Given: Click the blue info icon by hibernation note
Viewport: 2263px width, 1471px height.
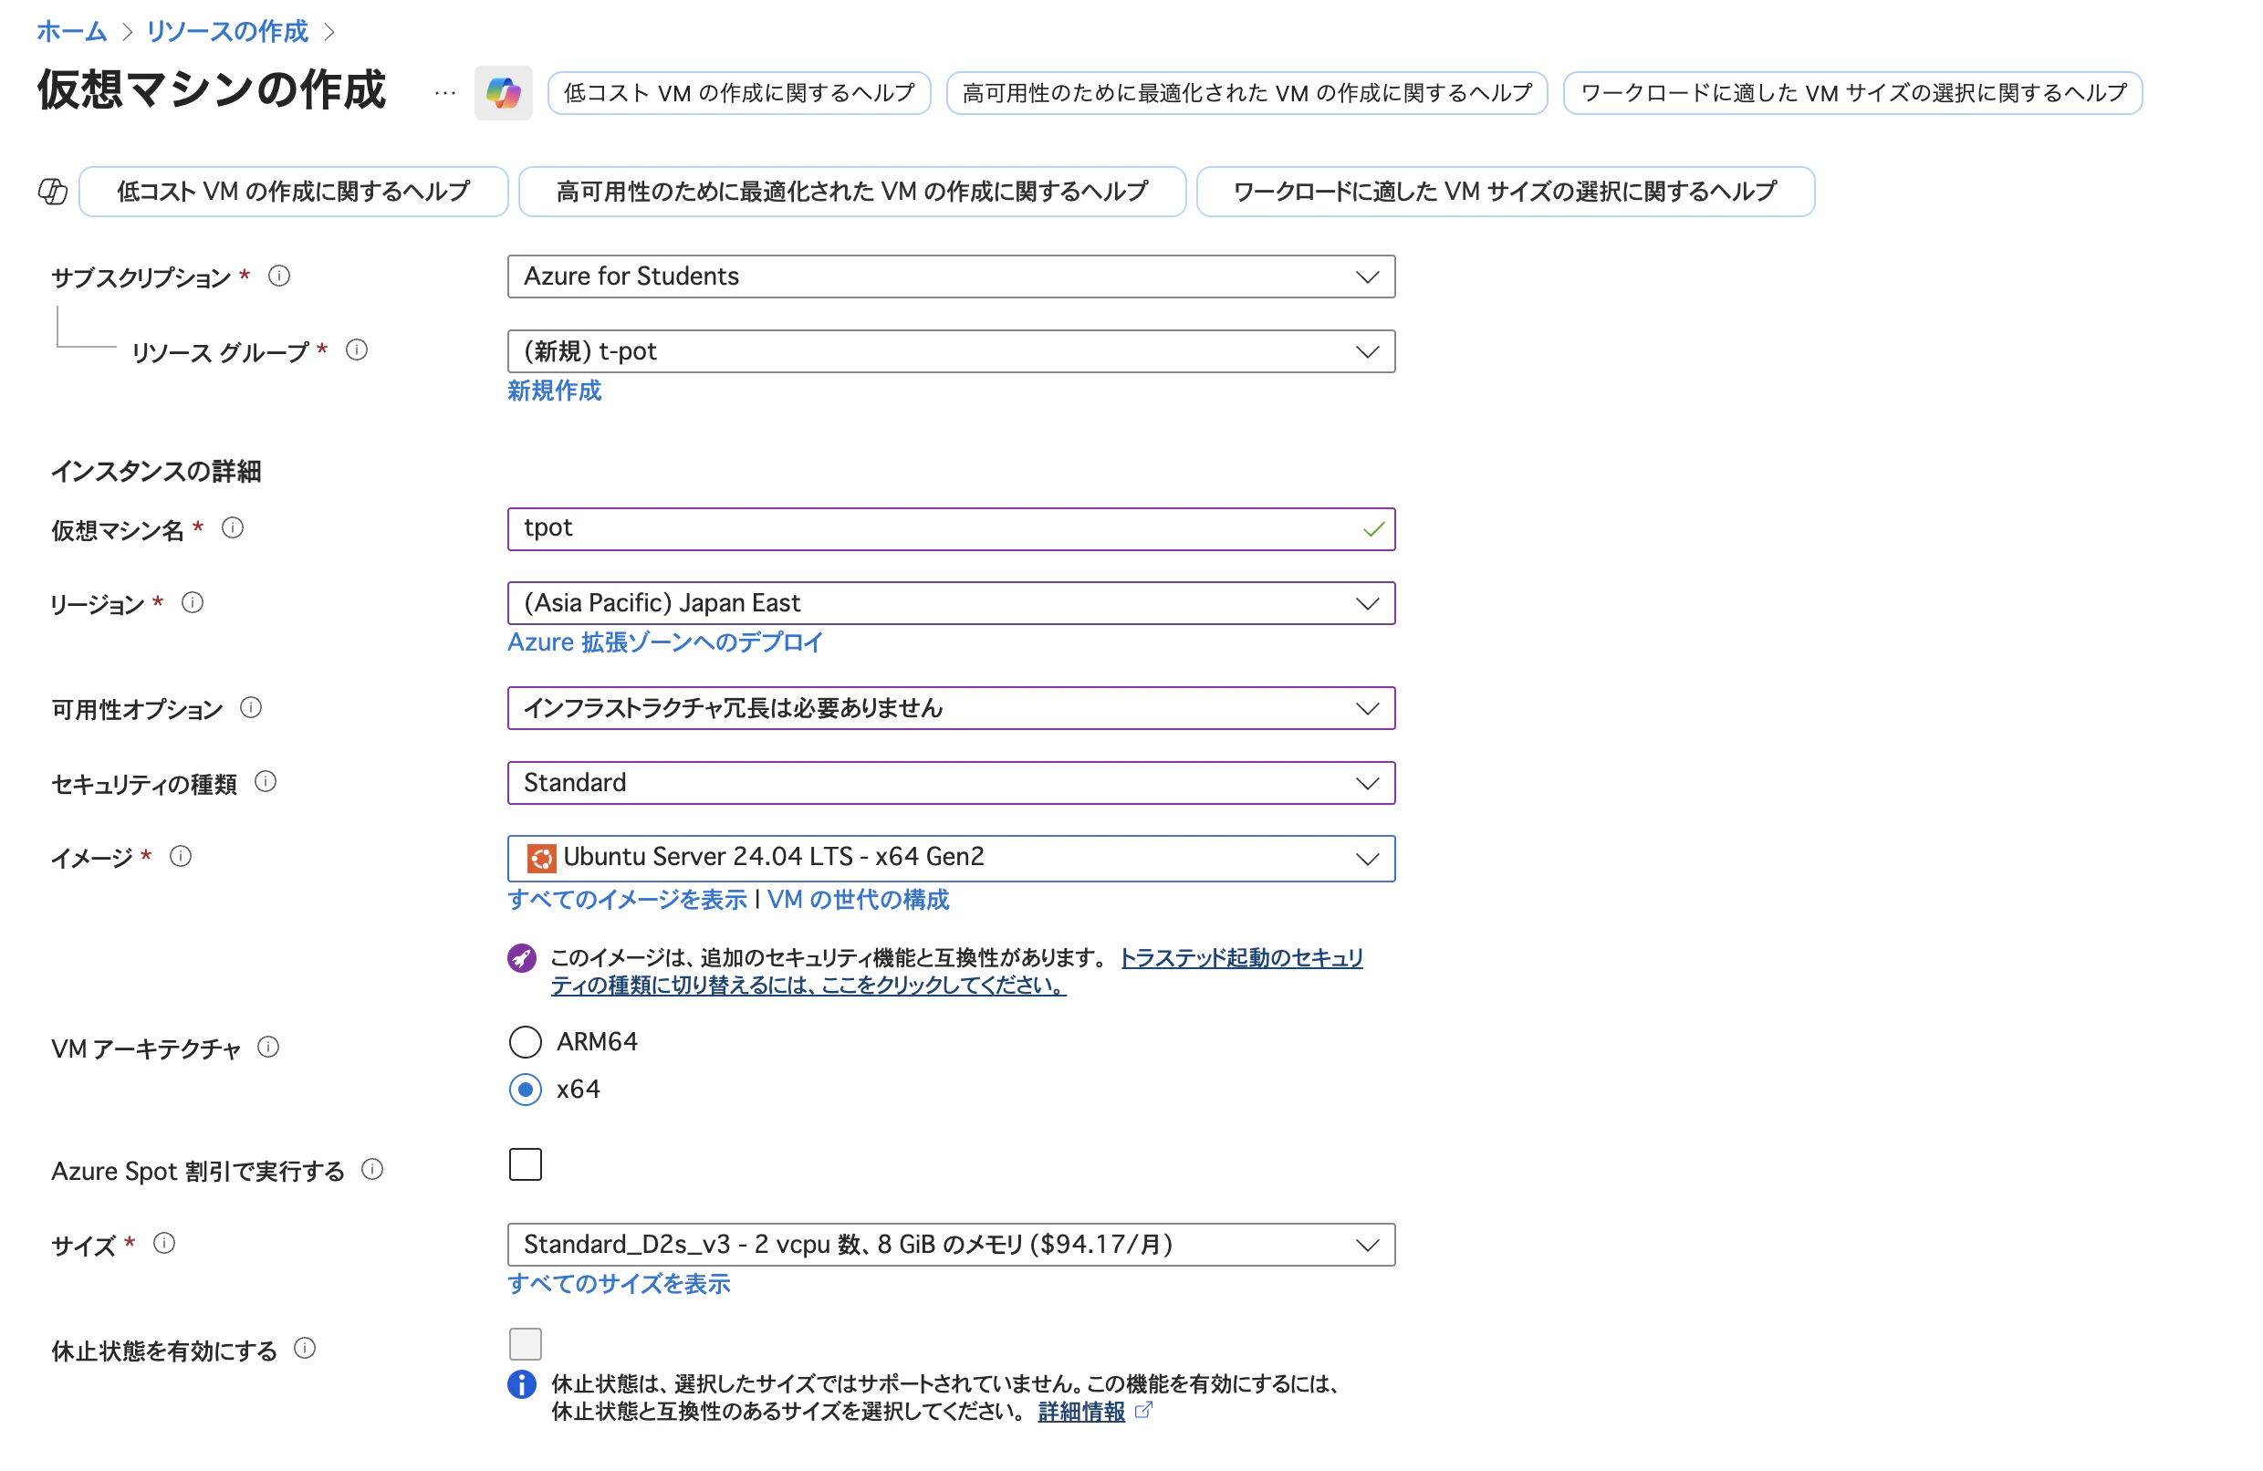Looking at the screenshot, I should tap(522, 1385).
